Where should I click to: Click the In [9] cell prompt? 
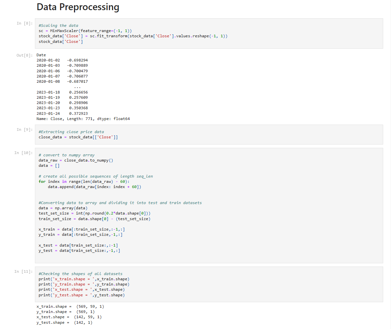tap(24, 130)
